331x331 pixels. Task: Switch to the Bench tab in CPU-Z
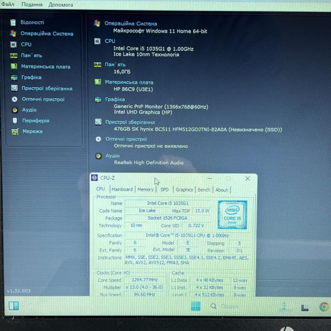pos(204,190)
